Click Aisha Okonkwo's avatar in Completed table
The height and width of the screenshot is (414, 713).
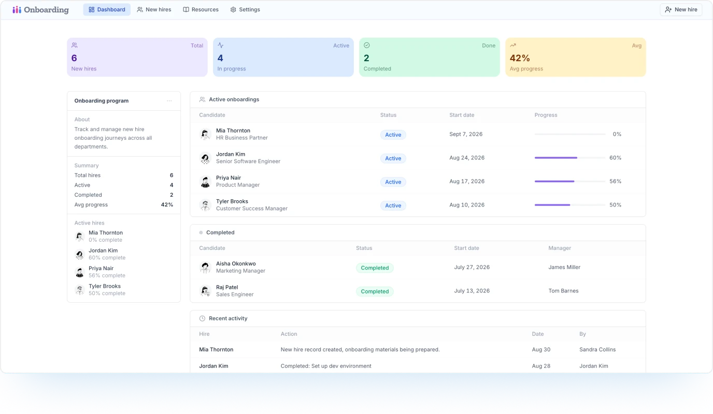tap(205, 268)
